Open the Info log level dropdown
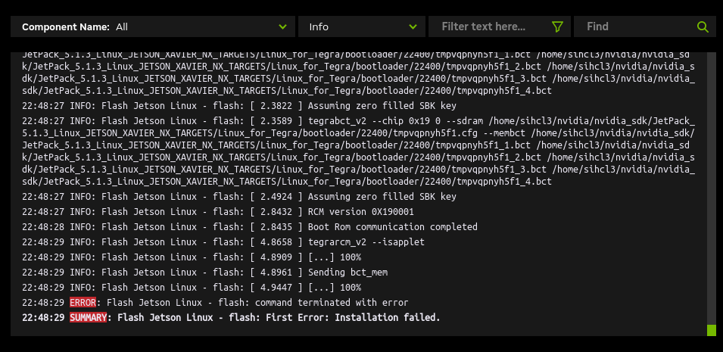Screen dimensions: 723x352 click(362, 26)
